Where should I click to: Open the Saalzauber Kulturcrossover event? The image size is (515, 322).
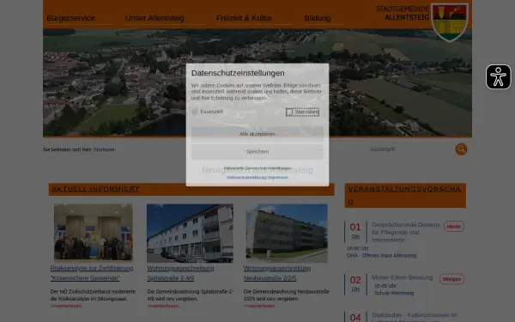click(x=415, y=317)
